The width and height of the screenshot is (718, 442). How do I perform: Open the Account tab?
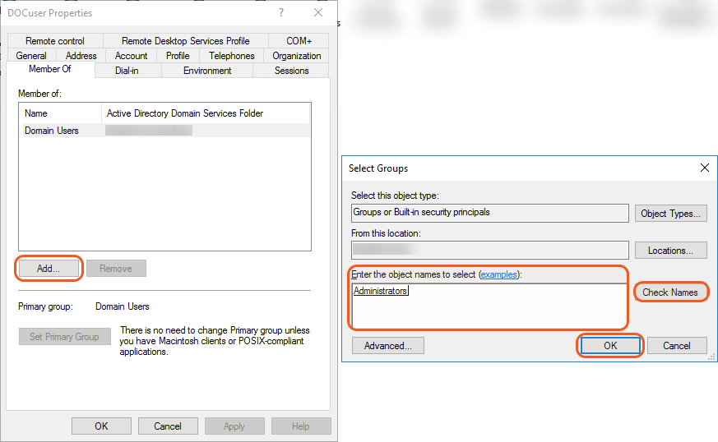pos(131,56)
